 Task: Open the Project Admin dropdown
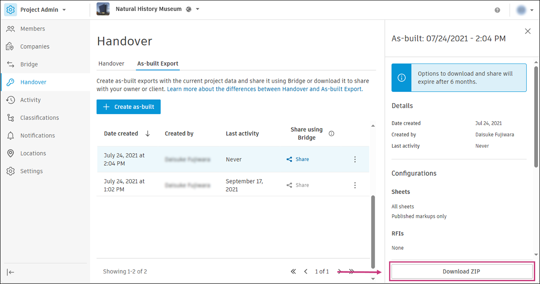click(64, 10)
